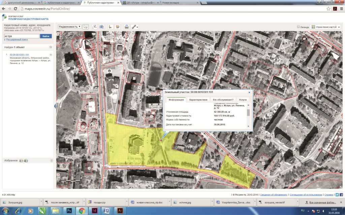Zoom in with the map plus button
Viewport: 345px width, 215px height.
point(61,36)
